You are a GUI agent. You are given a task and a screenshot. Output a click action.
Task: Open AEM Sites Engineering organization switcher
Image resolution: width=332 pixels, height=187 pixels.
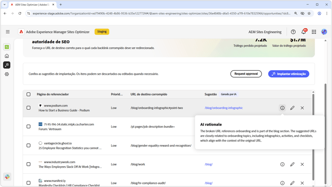coord(265,32)
